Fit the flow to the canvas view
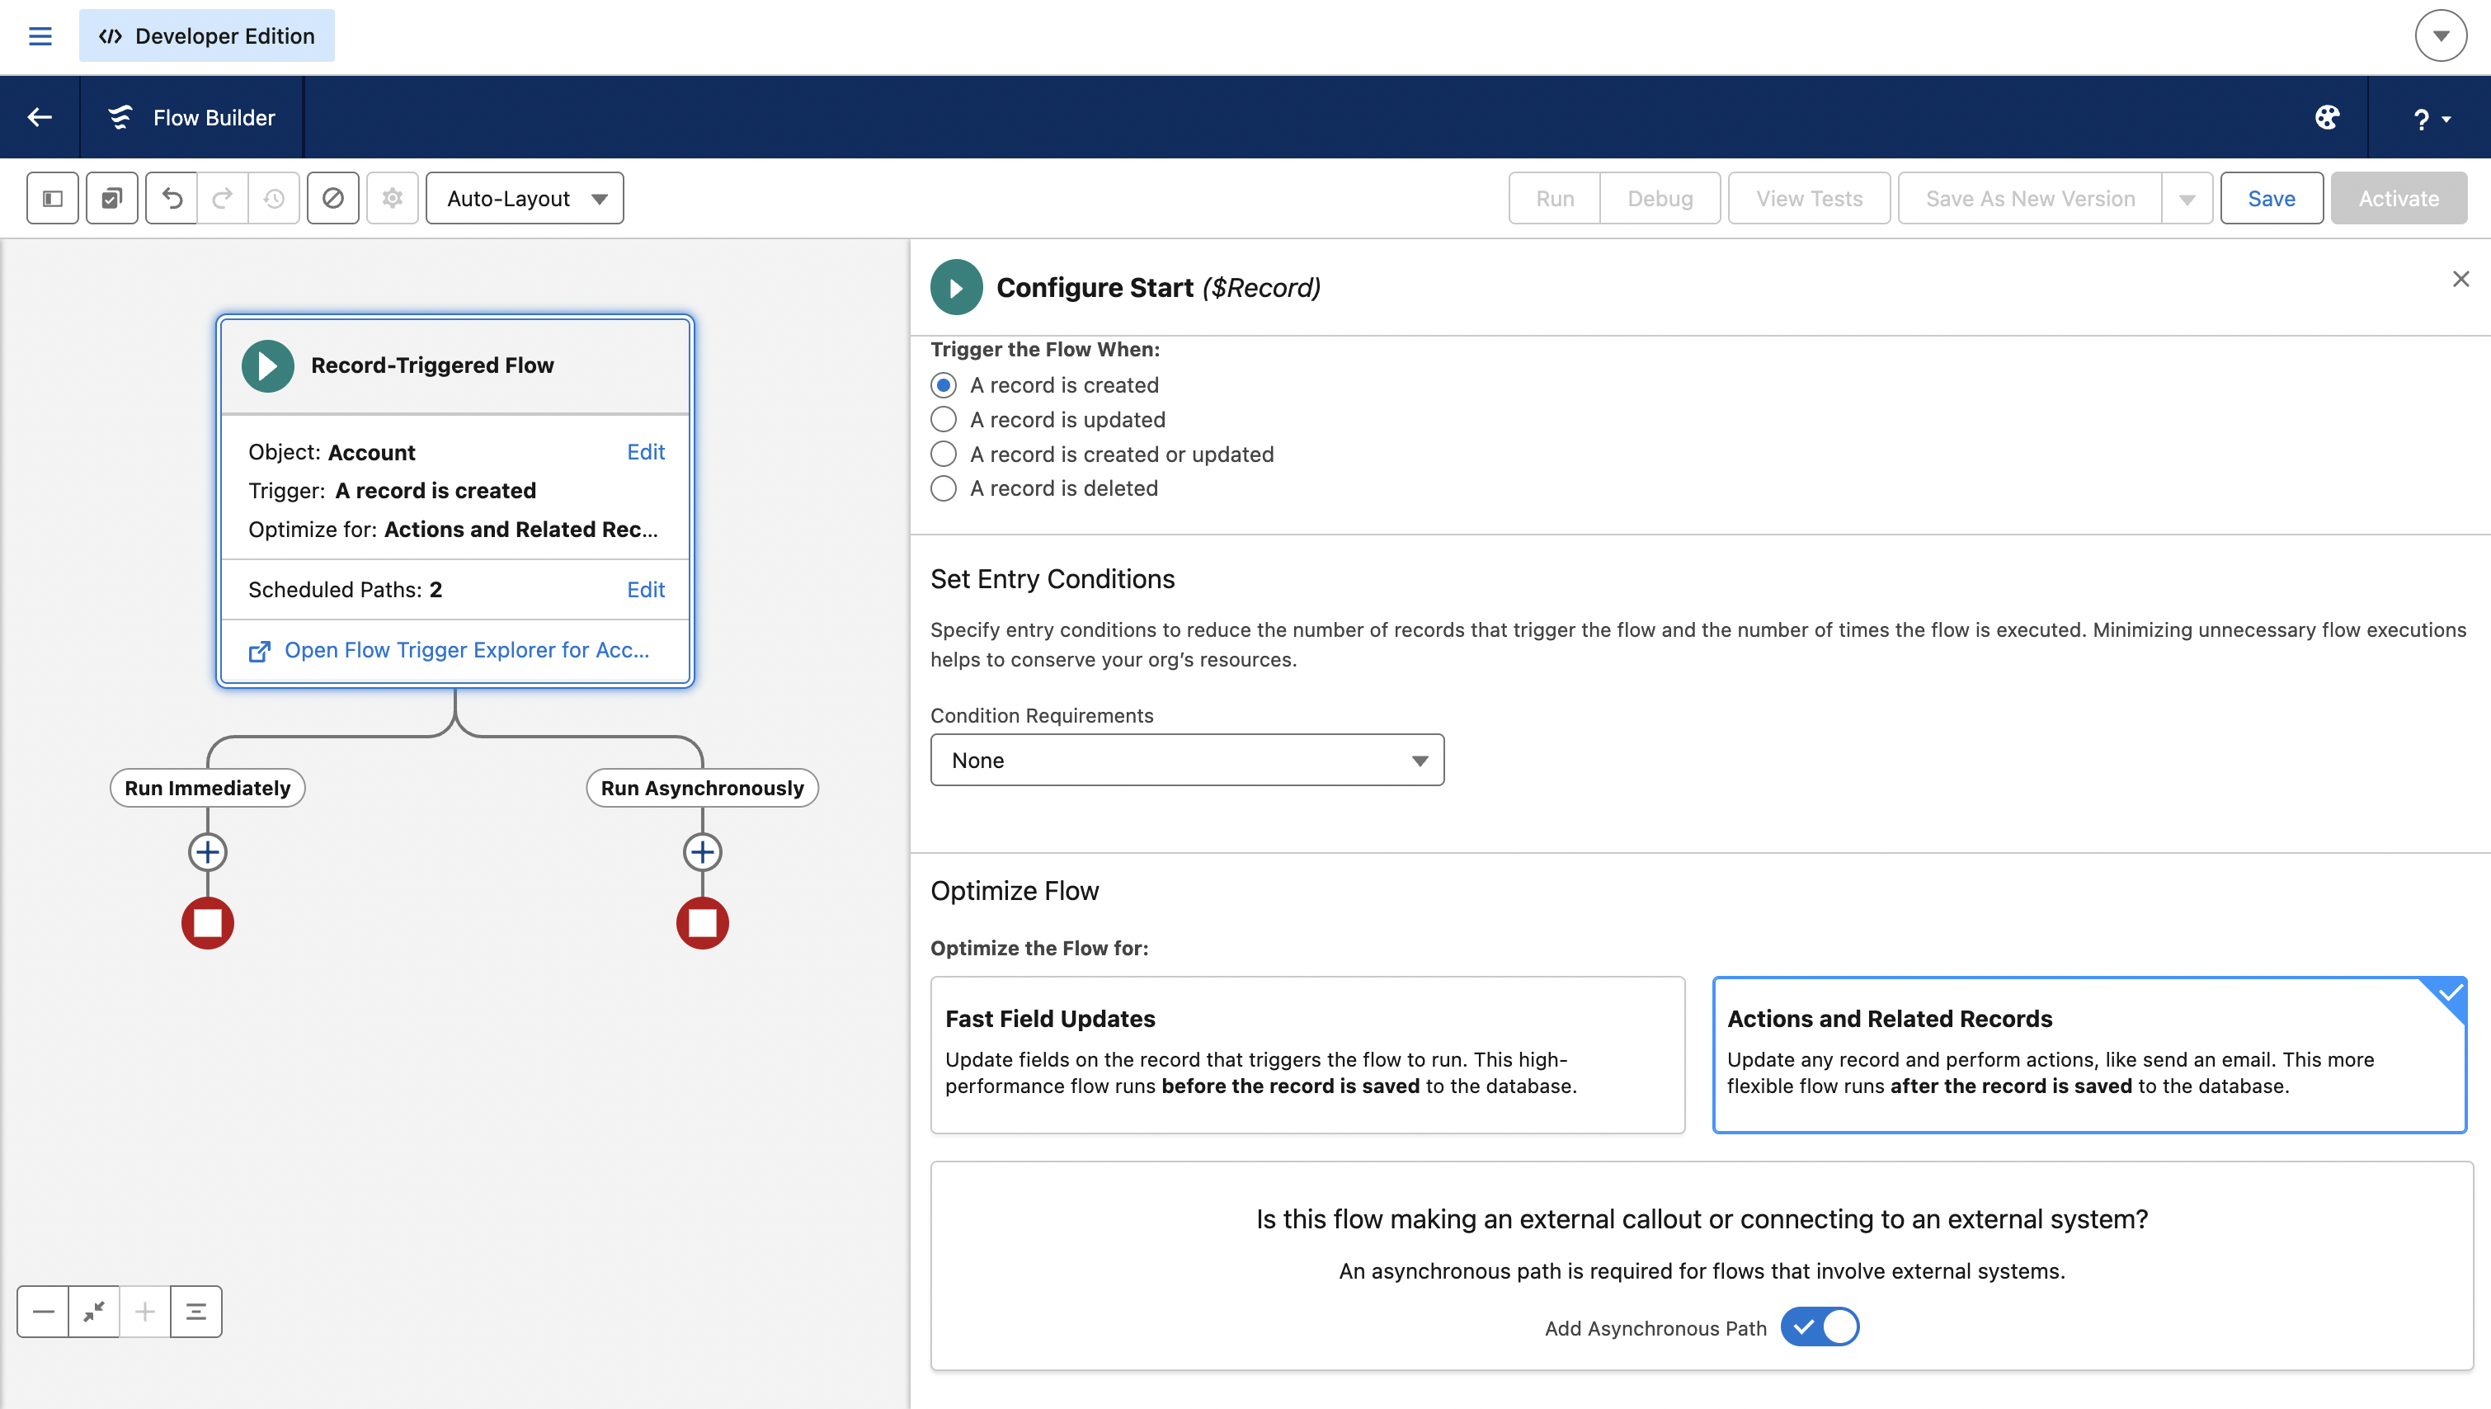The image size is (2491, 1409). coord(94,1312)
